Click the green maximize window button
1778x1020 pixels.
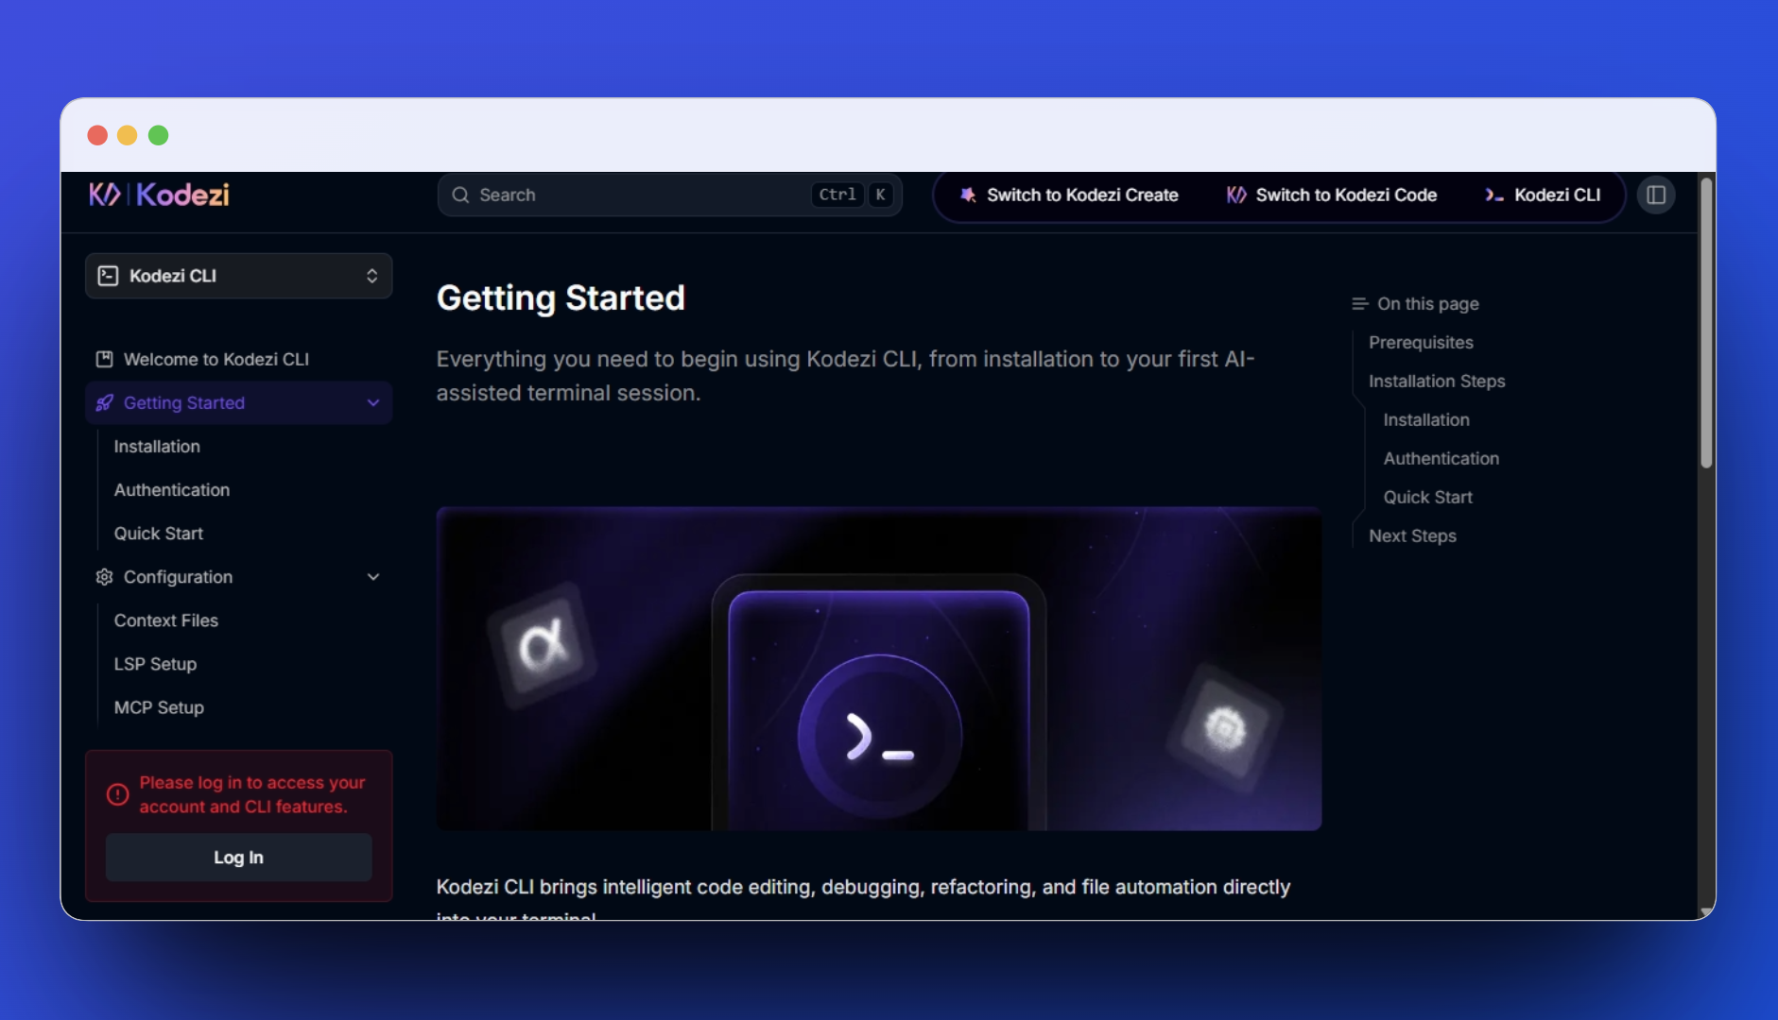click(x=159, y=135)
